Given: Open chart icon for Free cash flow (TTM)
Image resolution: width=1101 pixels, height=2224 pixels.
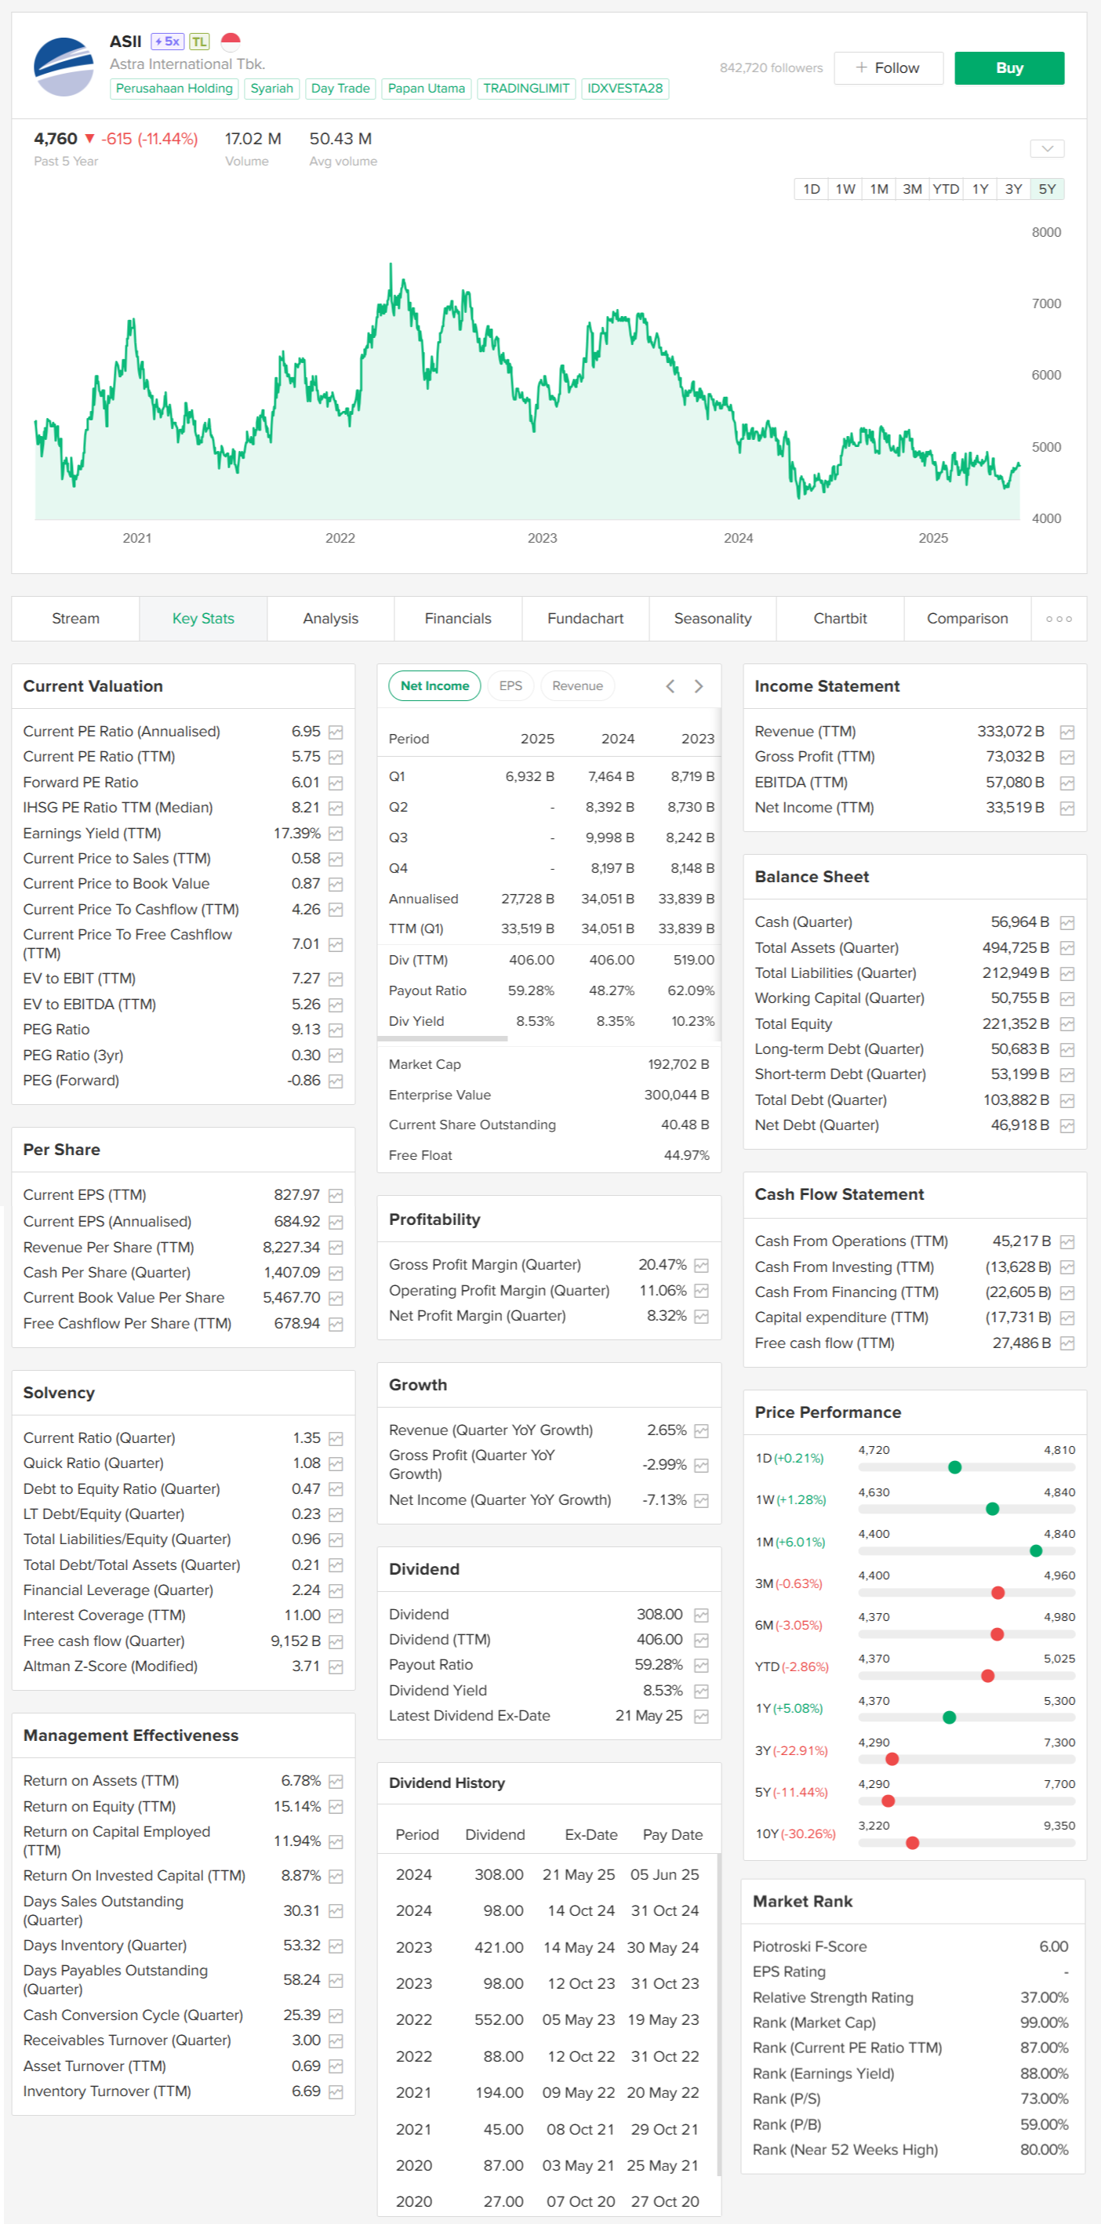Looking at the screenshot, I should tap(1067, 1343).
